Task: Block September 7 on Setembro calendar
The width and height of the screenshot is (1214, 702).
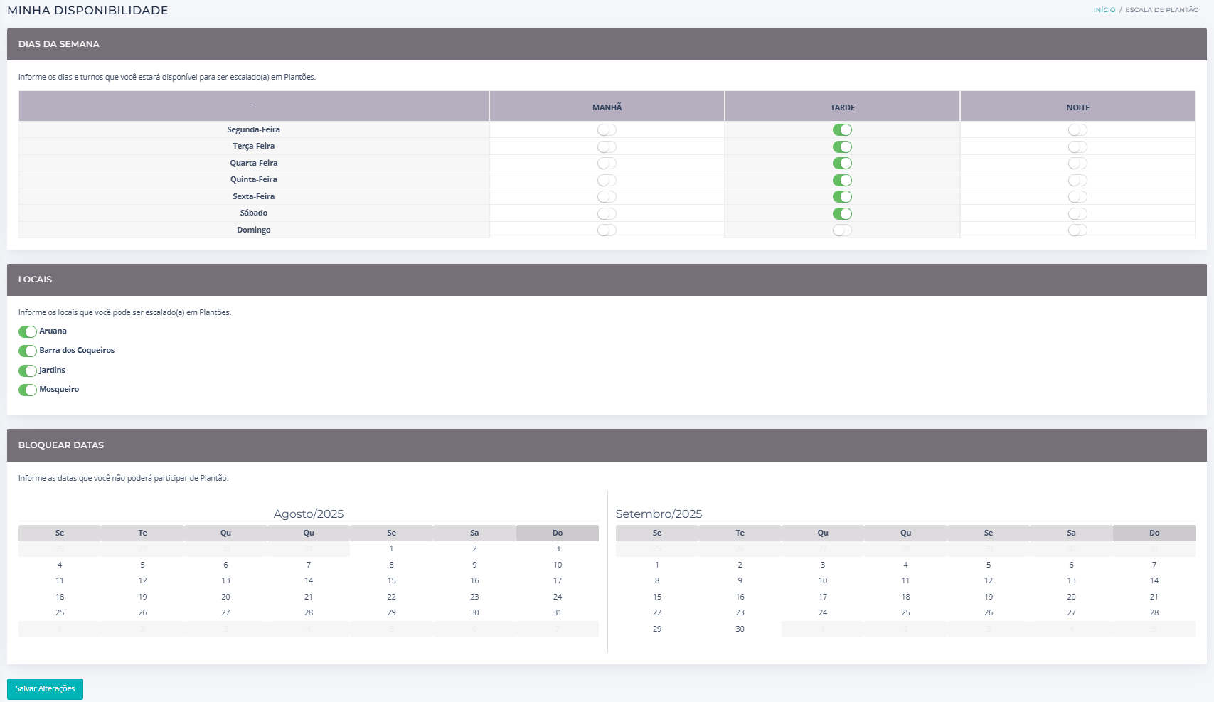Action: 1154,565
